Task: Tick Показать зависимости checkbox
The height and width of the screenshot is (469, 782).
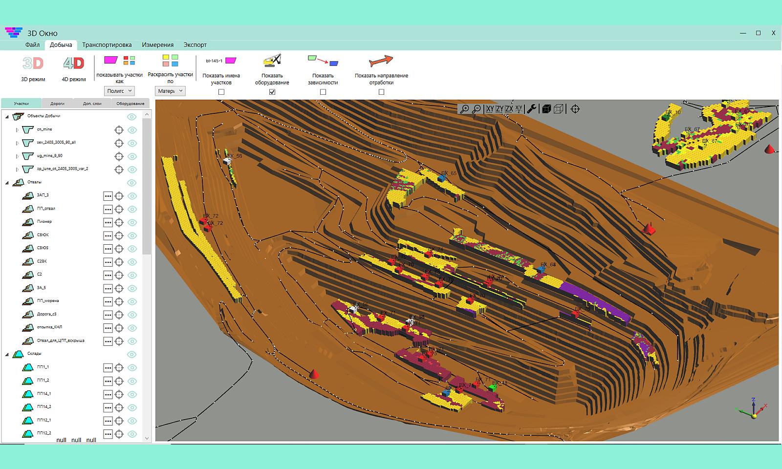Action: coord(323,92)
